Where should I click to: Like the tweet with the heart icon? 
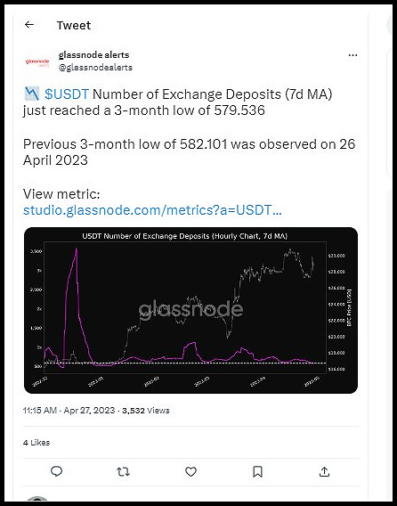(190, 472)
